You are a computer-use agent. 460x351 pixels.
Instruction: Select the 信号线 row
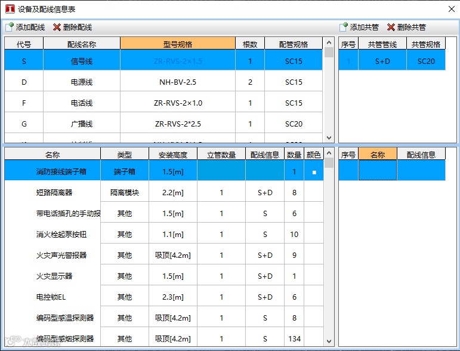[163, 60]
